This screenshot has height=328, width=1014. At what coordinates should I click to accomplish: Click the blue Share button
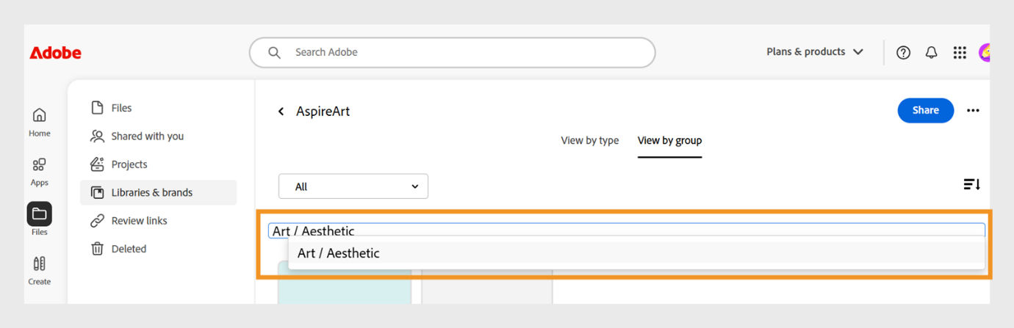click(925, 110)
